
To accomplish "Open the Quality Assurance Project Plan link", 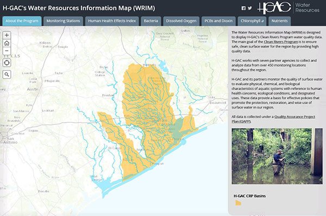I will [273, 119].
